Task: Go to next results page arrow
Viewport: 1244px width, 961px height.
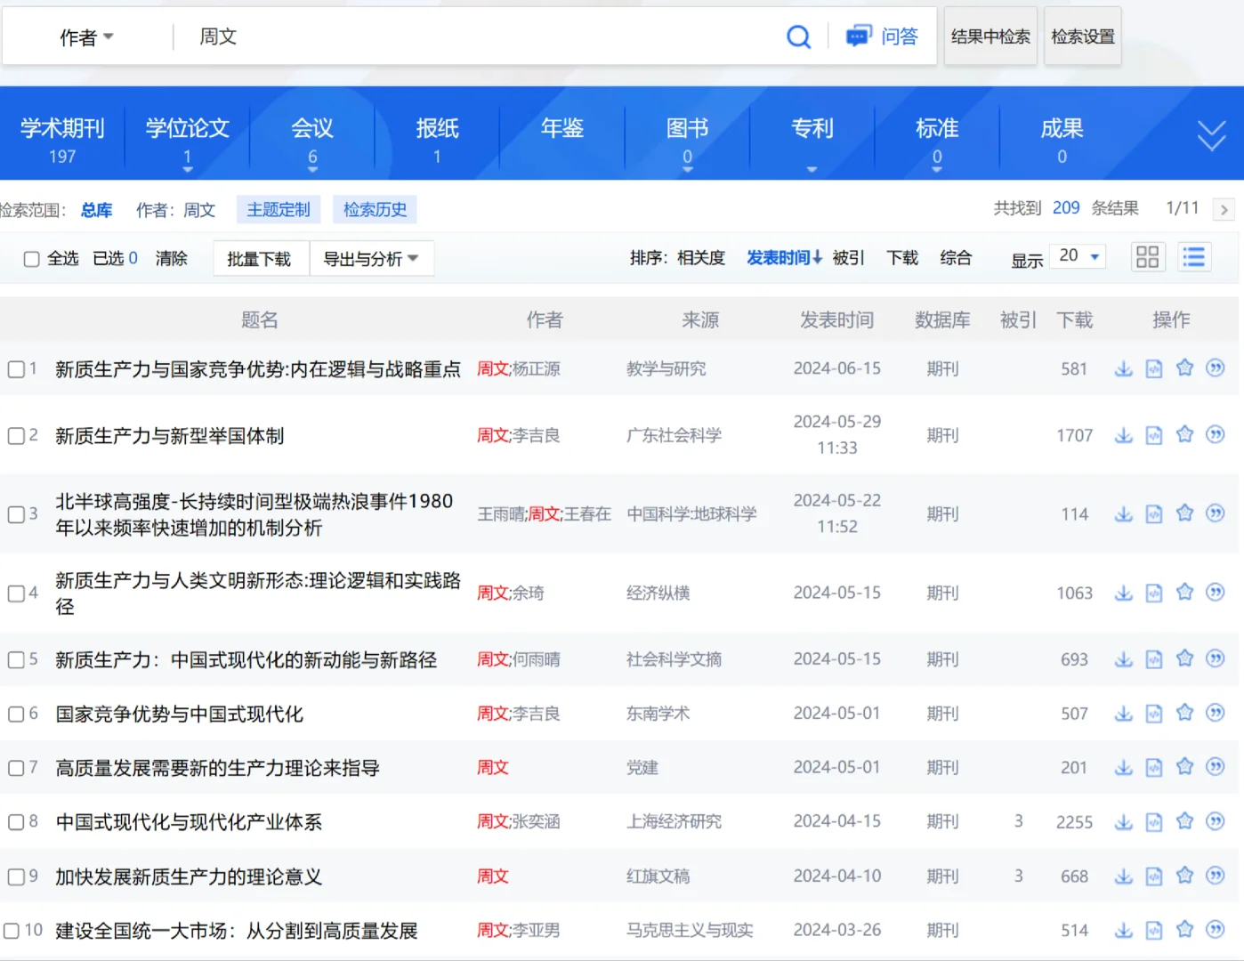Action: click(1224, 209)
